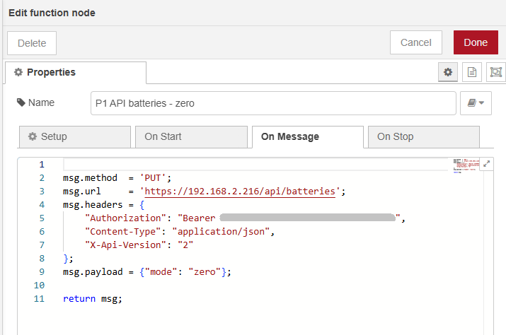Open the node appearance settings icon
Screen dimensions: 506x335
point(495,72)
